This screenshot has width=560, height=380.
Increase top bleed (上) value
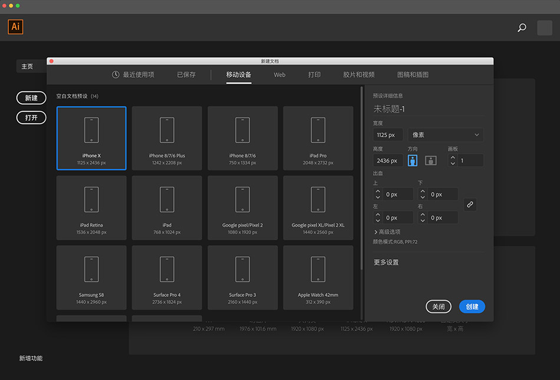[x=378, y=191]
